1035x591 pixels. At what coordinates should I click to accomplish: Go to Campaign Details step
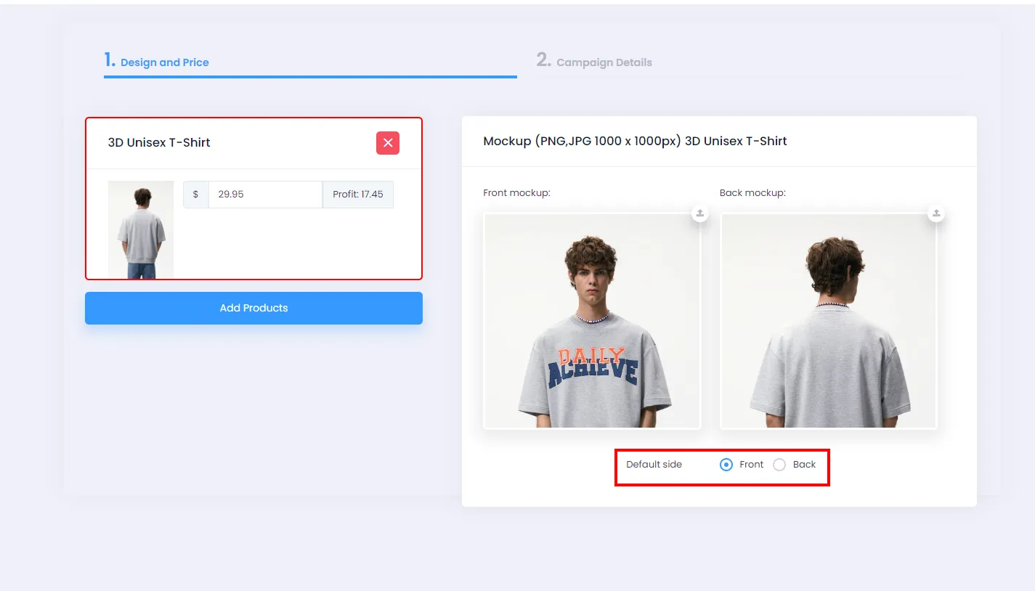594,61
